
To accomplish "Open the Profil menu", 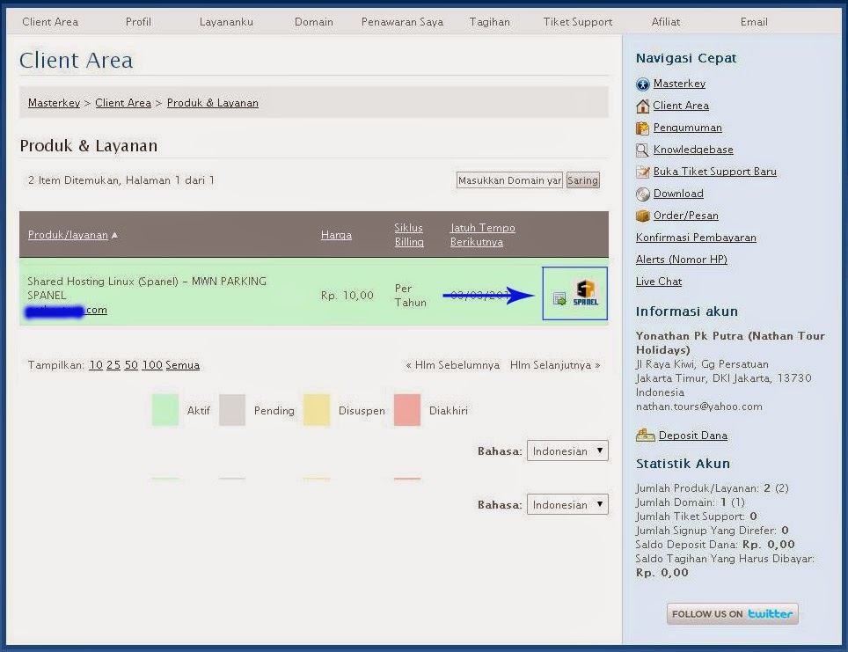I will tap(138, 22).
